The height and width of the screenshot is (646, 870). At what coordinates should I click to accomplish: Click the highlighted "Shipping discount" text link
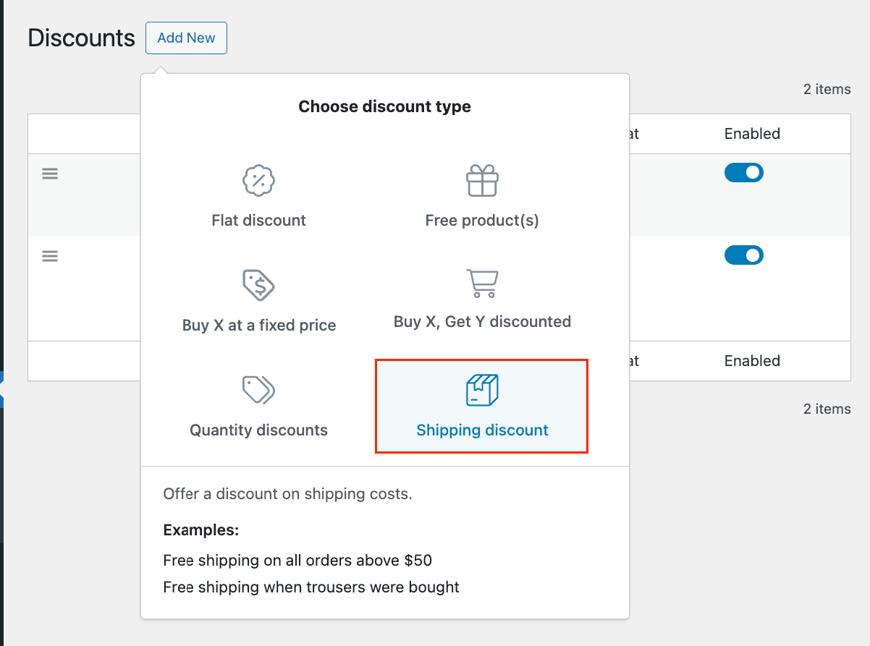click(x=482, y=430)
